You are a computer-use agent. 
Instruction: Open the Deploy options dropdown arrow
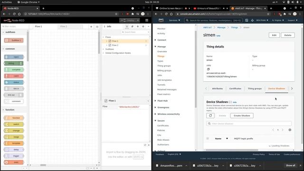click(x=138, y=20)
